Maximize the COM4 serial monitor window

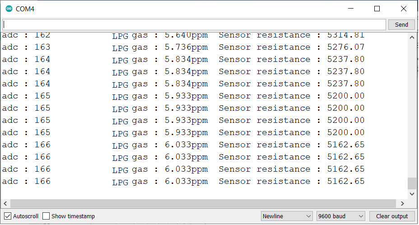(x=377, y=9)
